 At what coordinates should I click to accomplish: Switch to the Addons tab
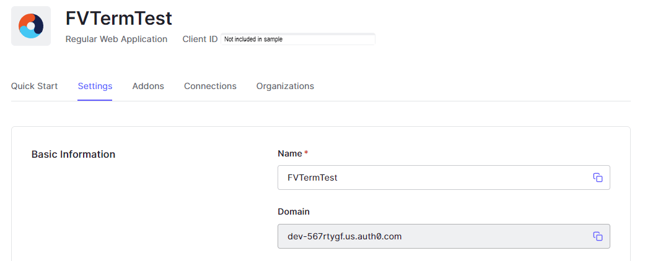pos(148,86)
